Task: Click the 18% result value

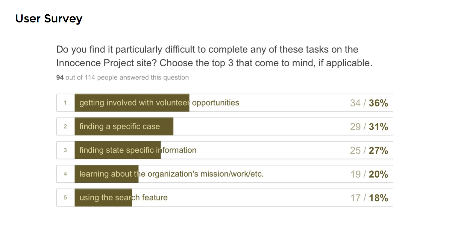Action: [378, 198]
